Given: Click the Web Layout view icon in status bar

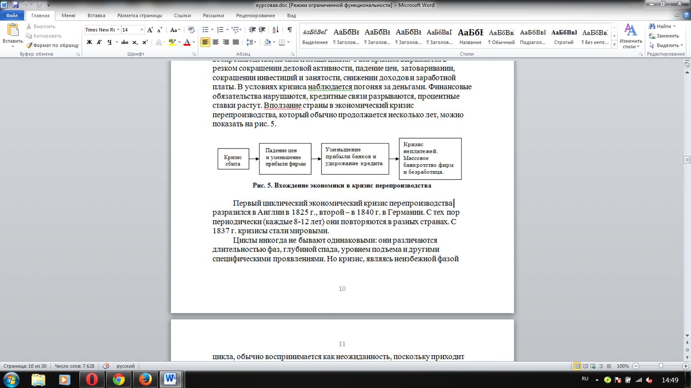Looking at the screenshot, I should [x=592, y=366].
